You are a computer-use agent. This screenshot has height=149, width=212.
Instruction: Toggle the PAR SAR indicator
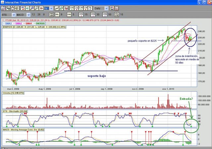51,15
